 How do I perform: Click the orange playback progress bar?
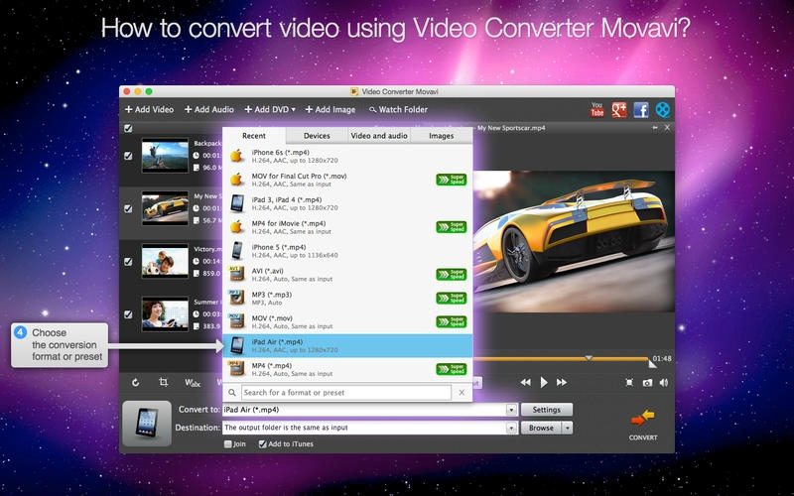click(x=560, y=360)
